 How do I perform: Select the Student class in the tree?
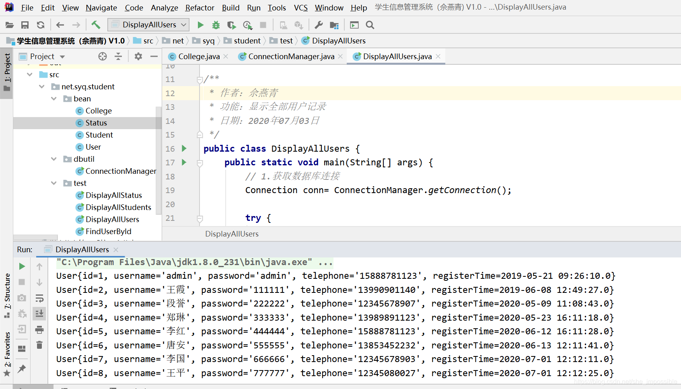[x=99, y=135]
